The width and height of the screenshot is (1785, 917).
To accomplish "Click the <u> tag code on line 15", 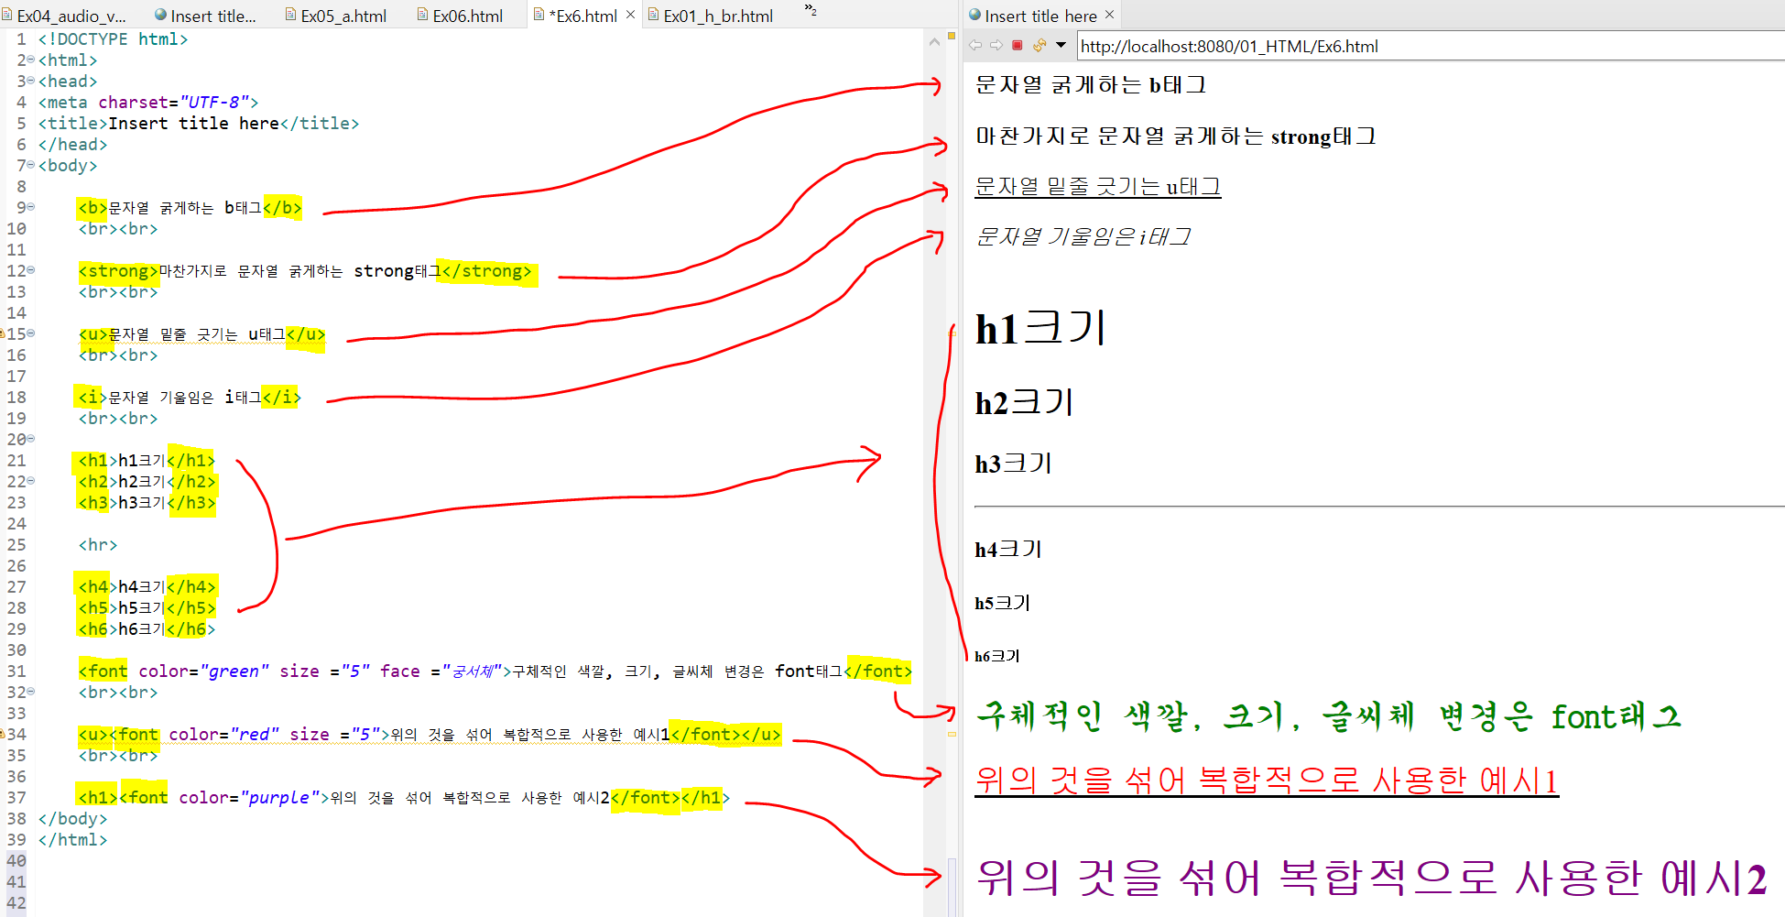I will 202,334.
